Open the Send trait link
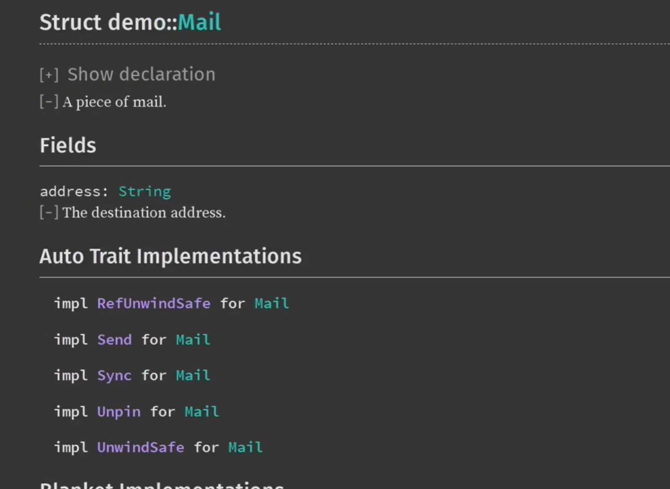 click(114, 340)
